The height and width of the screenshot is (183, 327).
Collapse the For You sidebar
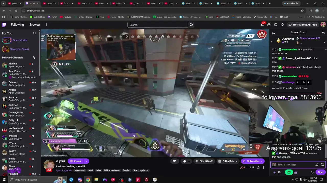(x=34, y=33)
